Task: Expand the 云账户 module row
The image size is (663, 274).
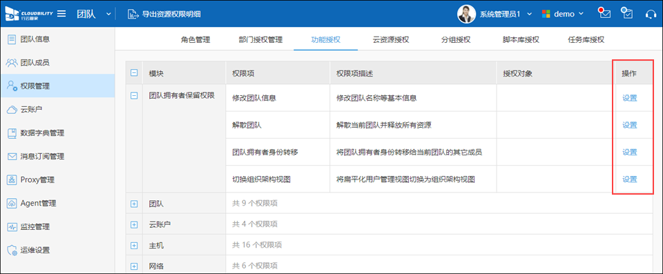Action: (x=134, y=224)
